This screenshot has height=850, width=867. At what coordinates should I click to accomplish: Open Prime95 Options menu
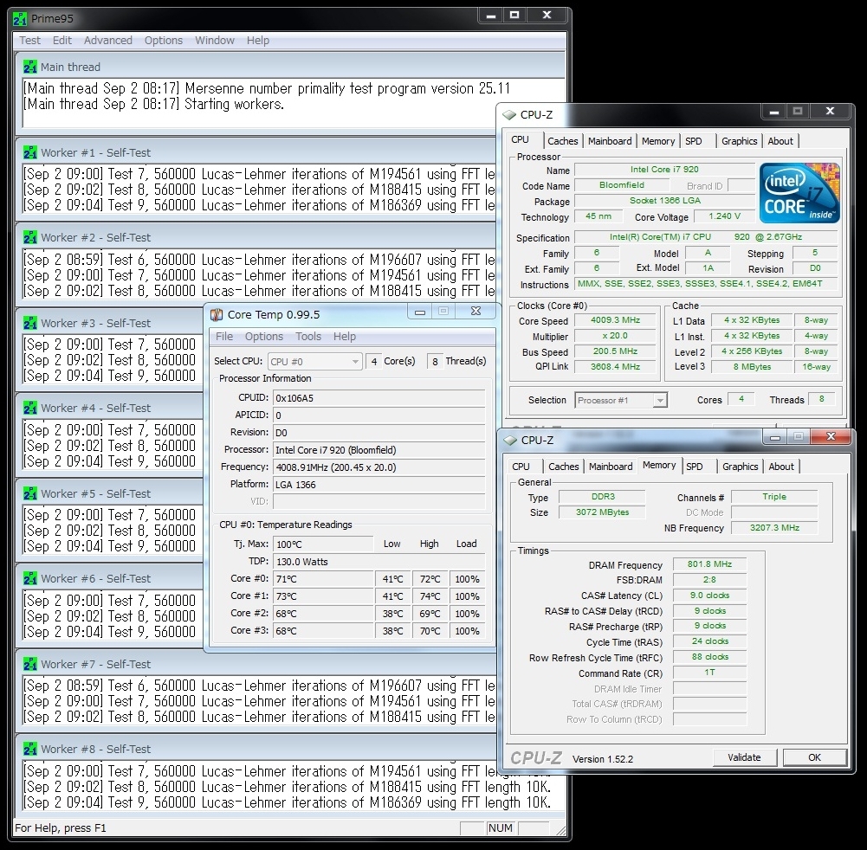point(163,41)
